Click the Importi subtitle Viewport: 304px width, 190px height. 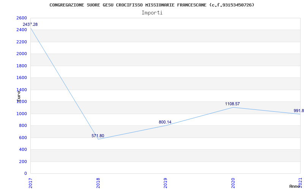(152, 13)
